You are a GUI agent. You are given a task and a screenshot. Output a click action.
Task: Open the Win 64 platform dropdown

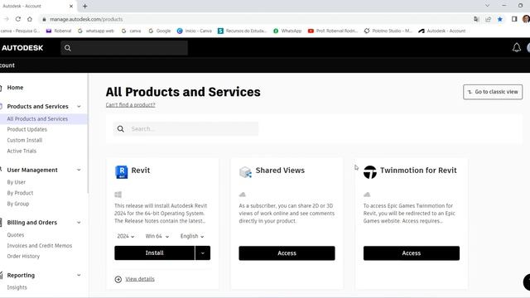pyautogui.click(x=157, y=236)
